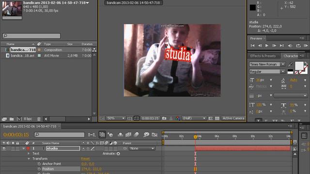Enable Frame Blending for the composition
The width and height of the screenshot is (310, 174).
128,134
